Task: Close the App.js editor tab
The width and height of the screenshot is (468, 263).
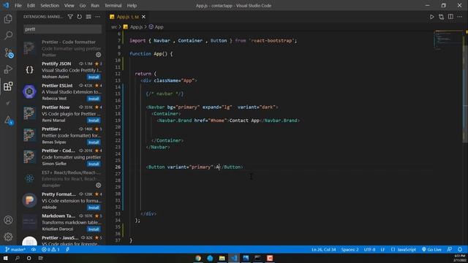Action: pos(143,17)
